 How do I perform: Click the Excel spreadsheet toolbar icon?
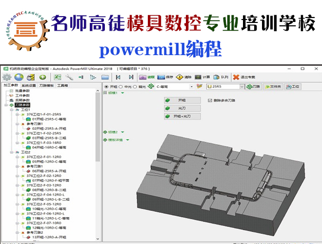click(58, 77)
